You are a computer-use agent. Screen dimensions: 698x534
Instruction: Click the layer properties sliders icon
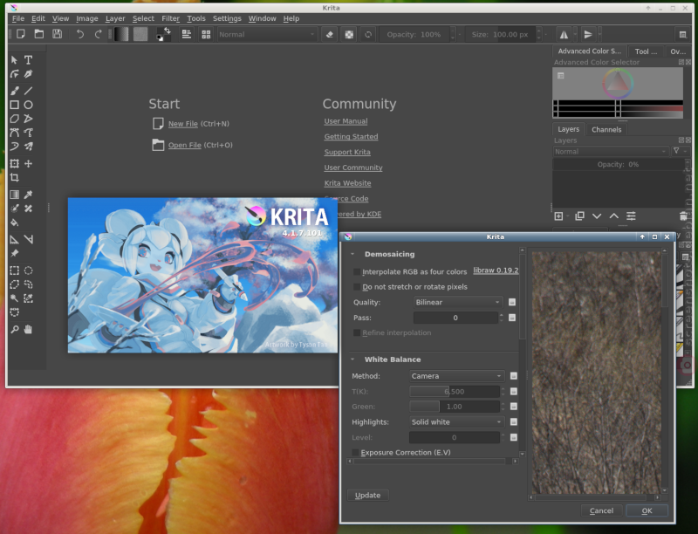(631, 216)
